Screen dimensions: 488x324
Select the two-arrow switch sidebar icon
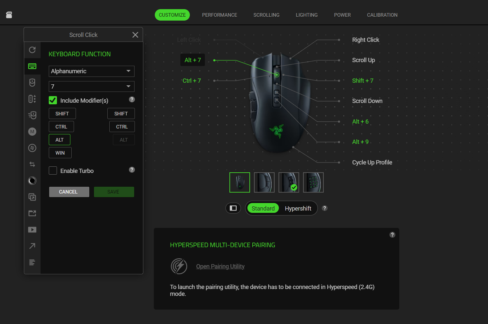pos(32,164)
